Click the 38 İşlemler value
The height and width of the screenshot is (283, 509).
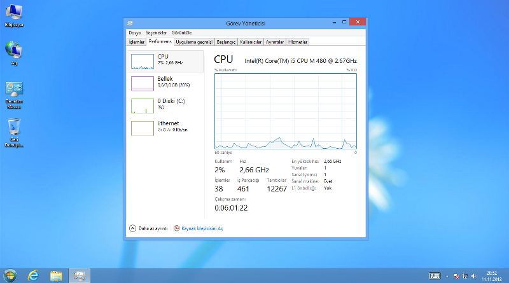click(x=219, y=189)
